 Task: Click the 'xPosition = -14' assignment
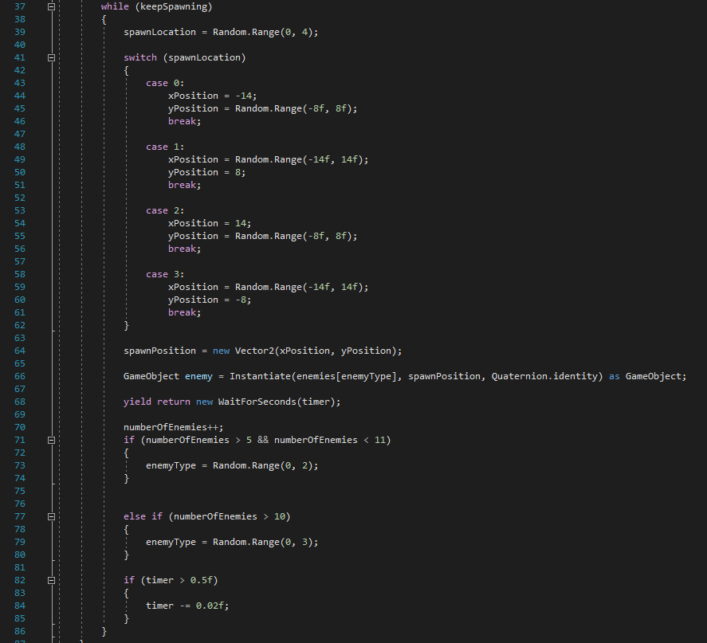[212, 96]
